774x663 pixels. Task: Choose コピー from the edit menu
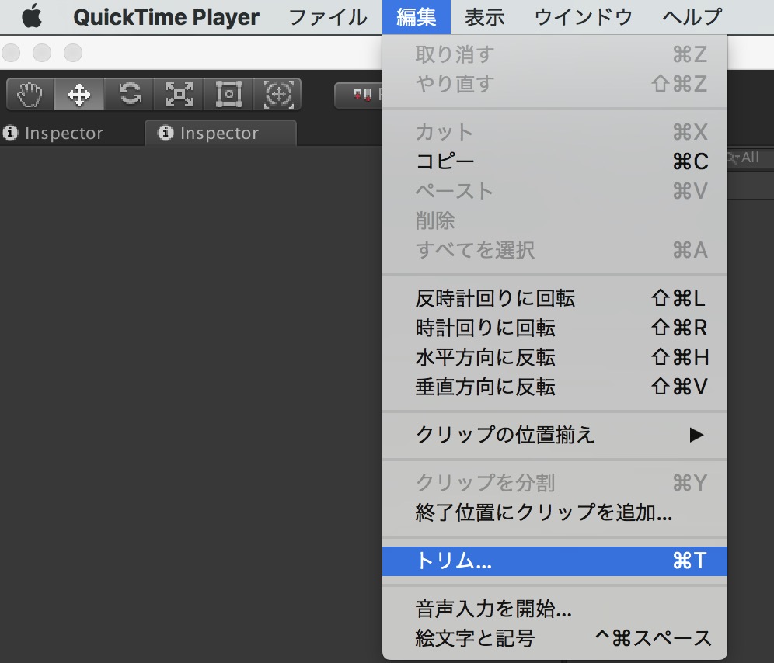click(555, 161)
